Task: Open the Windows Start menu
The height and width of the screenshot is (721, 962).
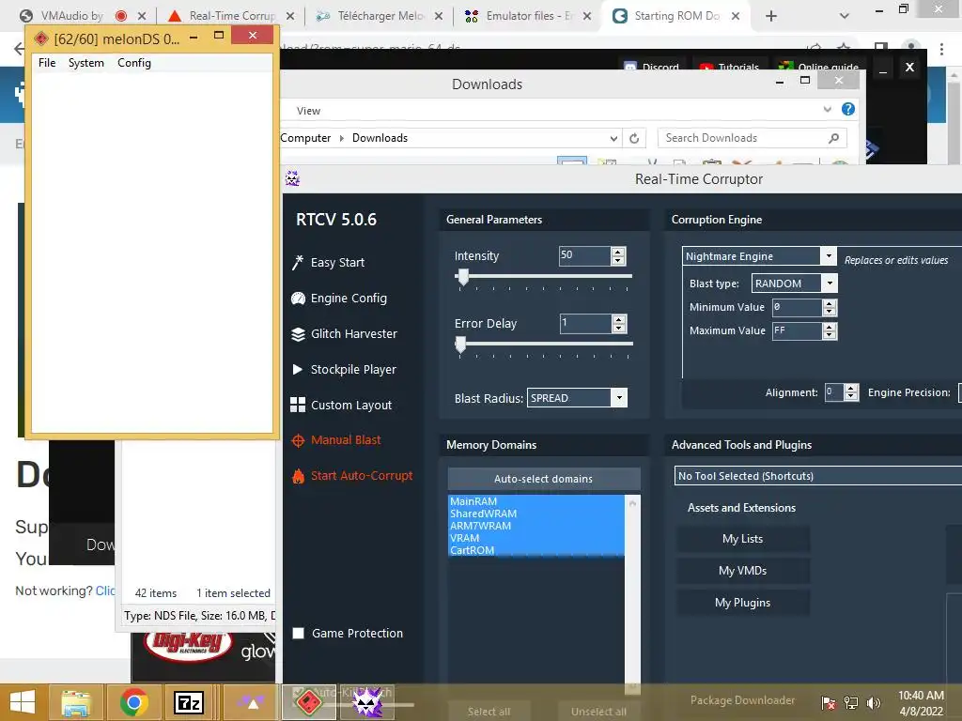Action: 23,702
